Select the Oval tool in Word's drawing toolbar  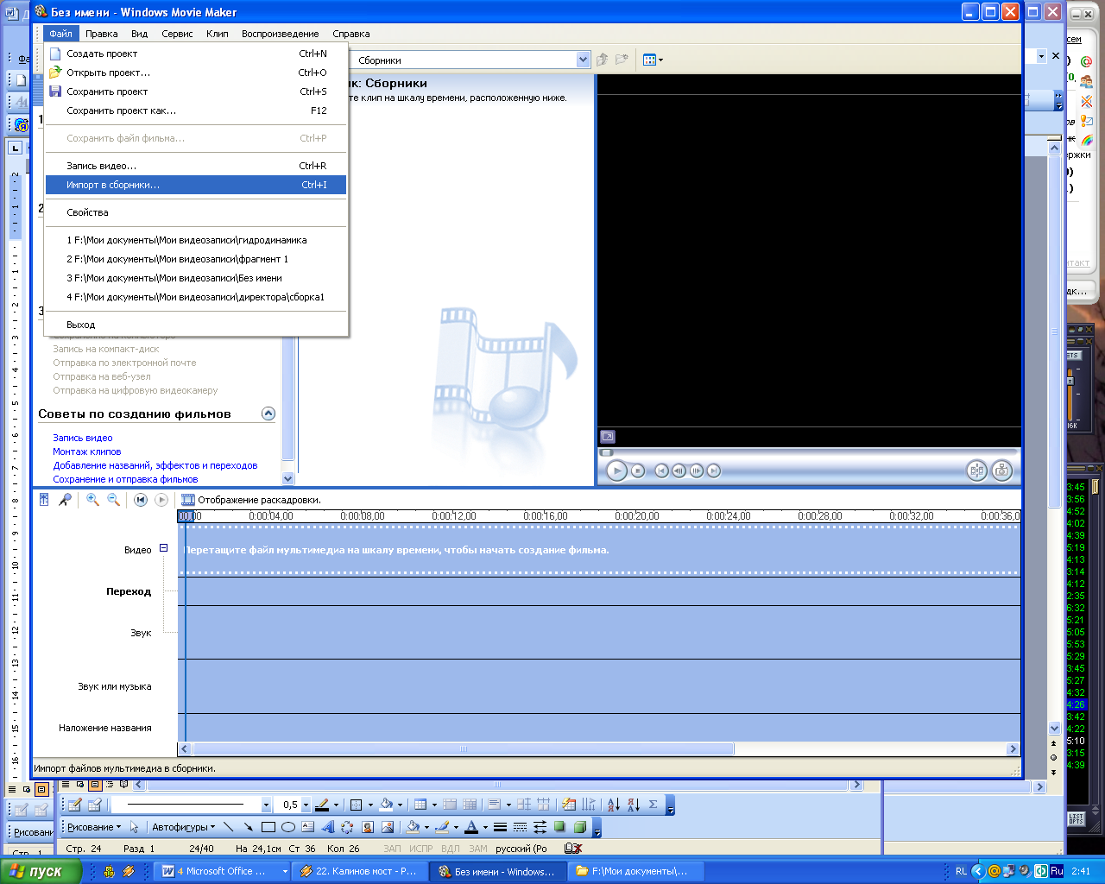coord(288,827)
